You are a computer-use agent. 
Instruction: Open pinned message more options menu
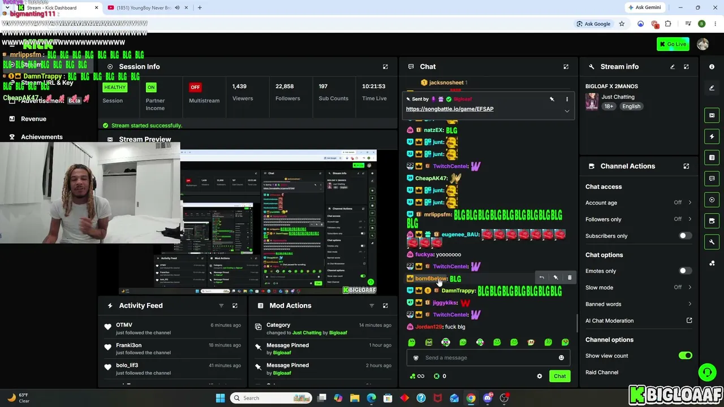coord(567,99)
